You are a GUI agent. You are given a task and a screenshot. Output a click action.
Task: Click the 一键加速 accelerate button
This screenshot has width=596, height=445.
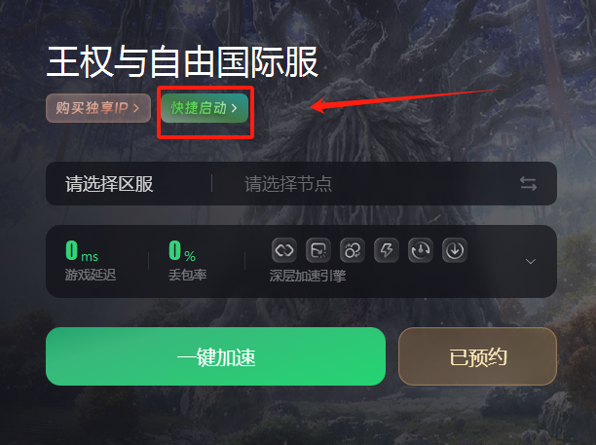coord(215,356)
